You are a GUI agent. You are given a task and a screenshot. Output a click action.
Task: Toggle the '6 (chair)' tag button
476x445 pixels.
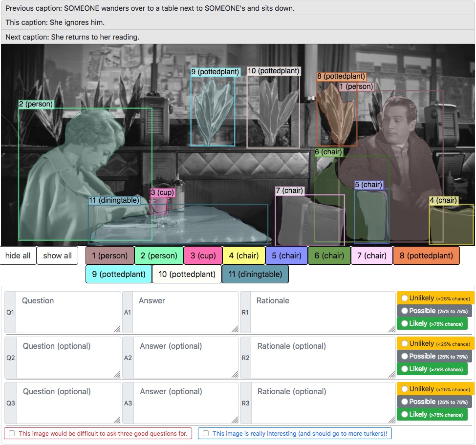pyautogui.click(x=329, y=255)
